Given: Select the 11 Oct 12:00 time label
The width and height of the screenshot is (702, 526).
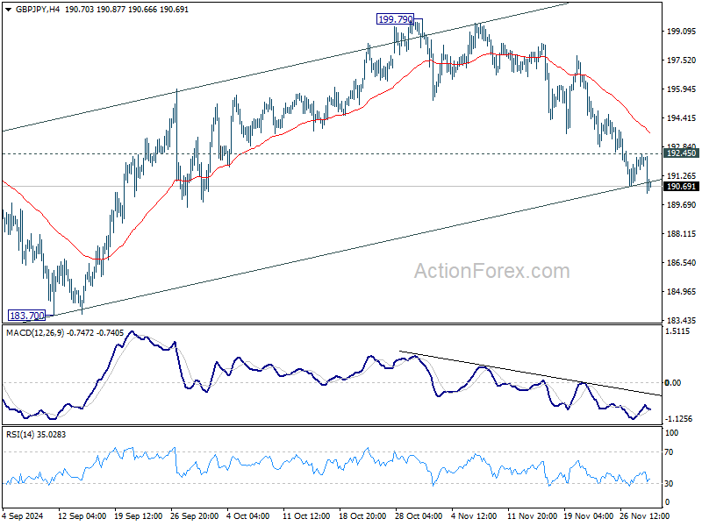Looking at the screenshot, I should pos(306,516).
